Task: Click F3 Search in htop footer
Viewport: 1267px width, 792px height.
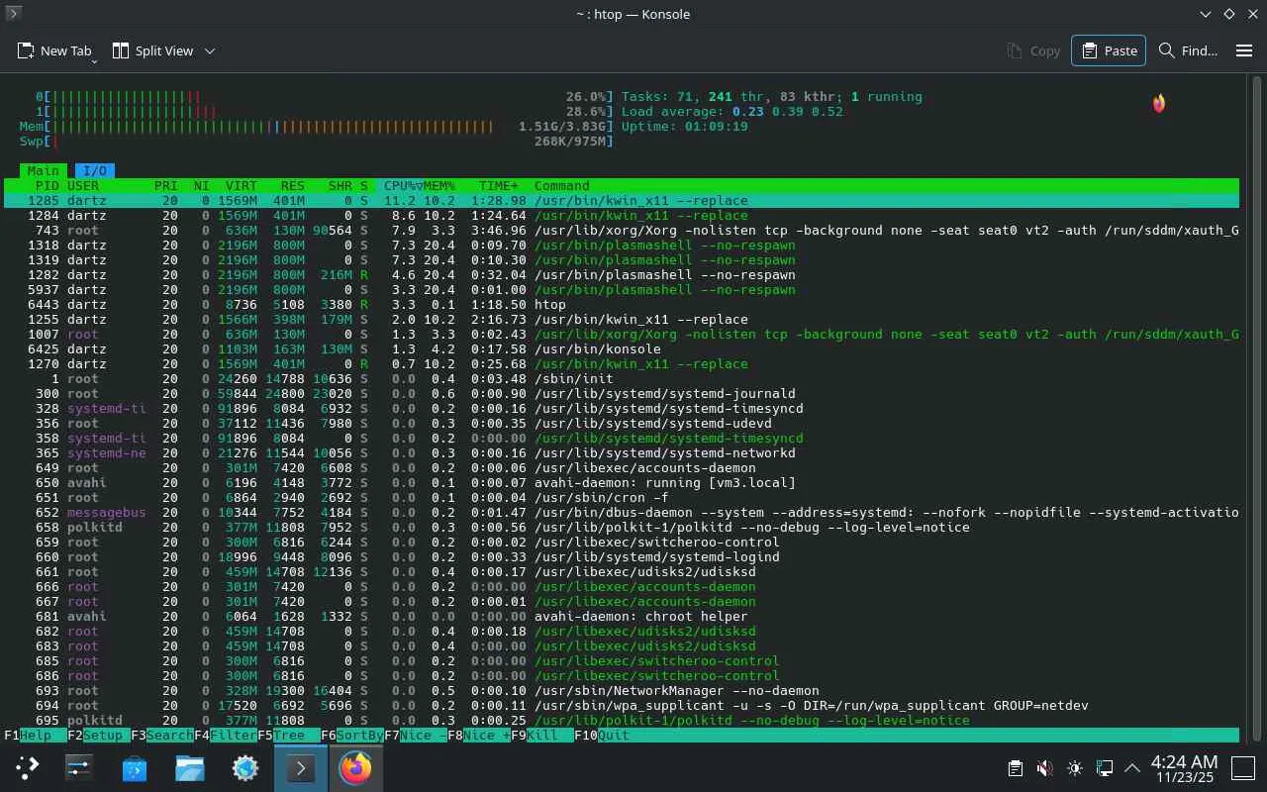Action: pyautogui.click(x=162, y=736)
